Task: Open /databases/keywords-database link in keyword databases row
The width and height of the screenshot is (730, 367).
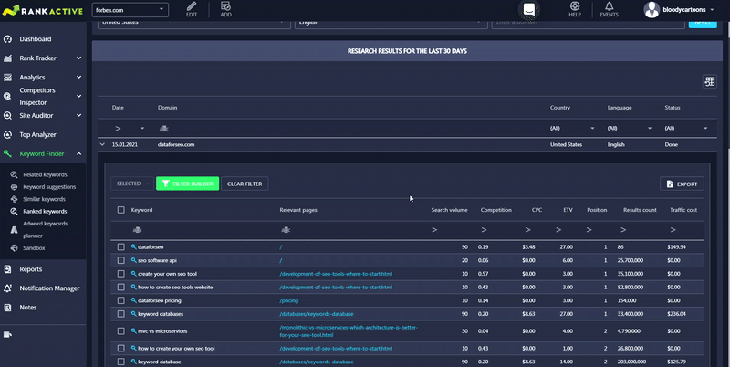Action: tap(317, 314)
